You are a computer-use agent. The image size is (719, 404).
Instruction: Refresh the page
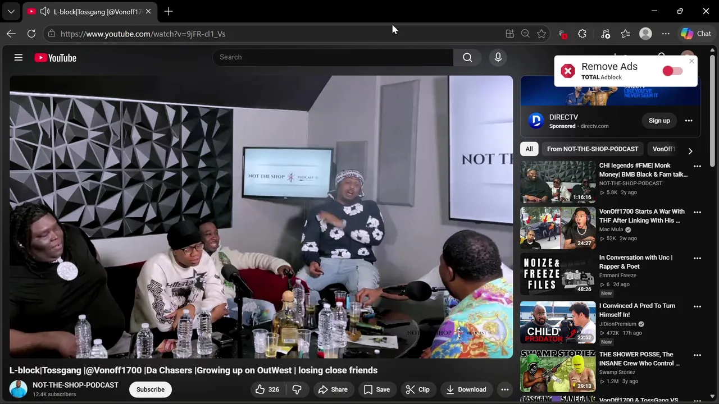coord(31,34)
